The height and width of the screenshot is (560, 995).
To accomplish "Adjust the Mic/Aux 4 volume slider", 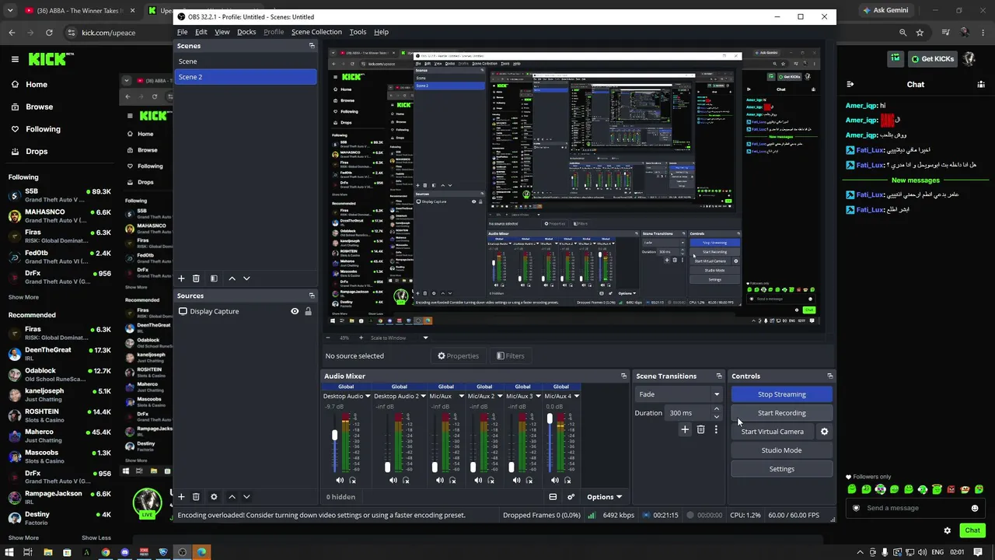I will click(550, 418).
